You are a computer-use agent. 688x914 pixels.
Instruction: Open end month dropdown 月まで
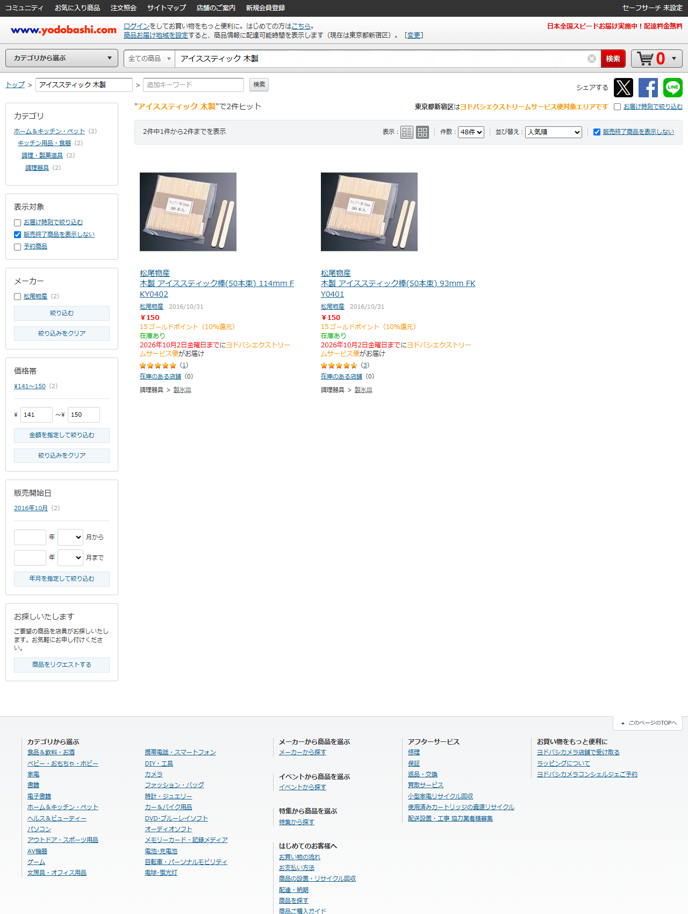[70, 558]
